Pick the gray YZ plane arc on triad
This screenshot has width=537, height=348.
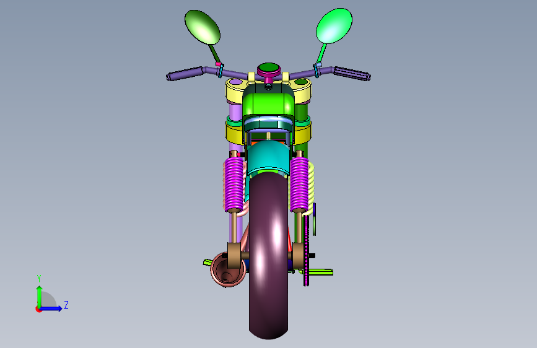click(49, 299)
